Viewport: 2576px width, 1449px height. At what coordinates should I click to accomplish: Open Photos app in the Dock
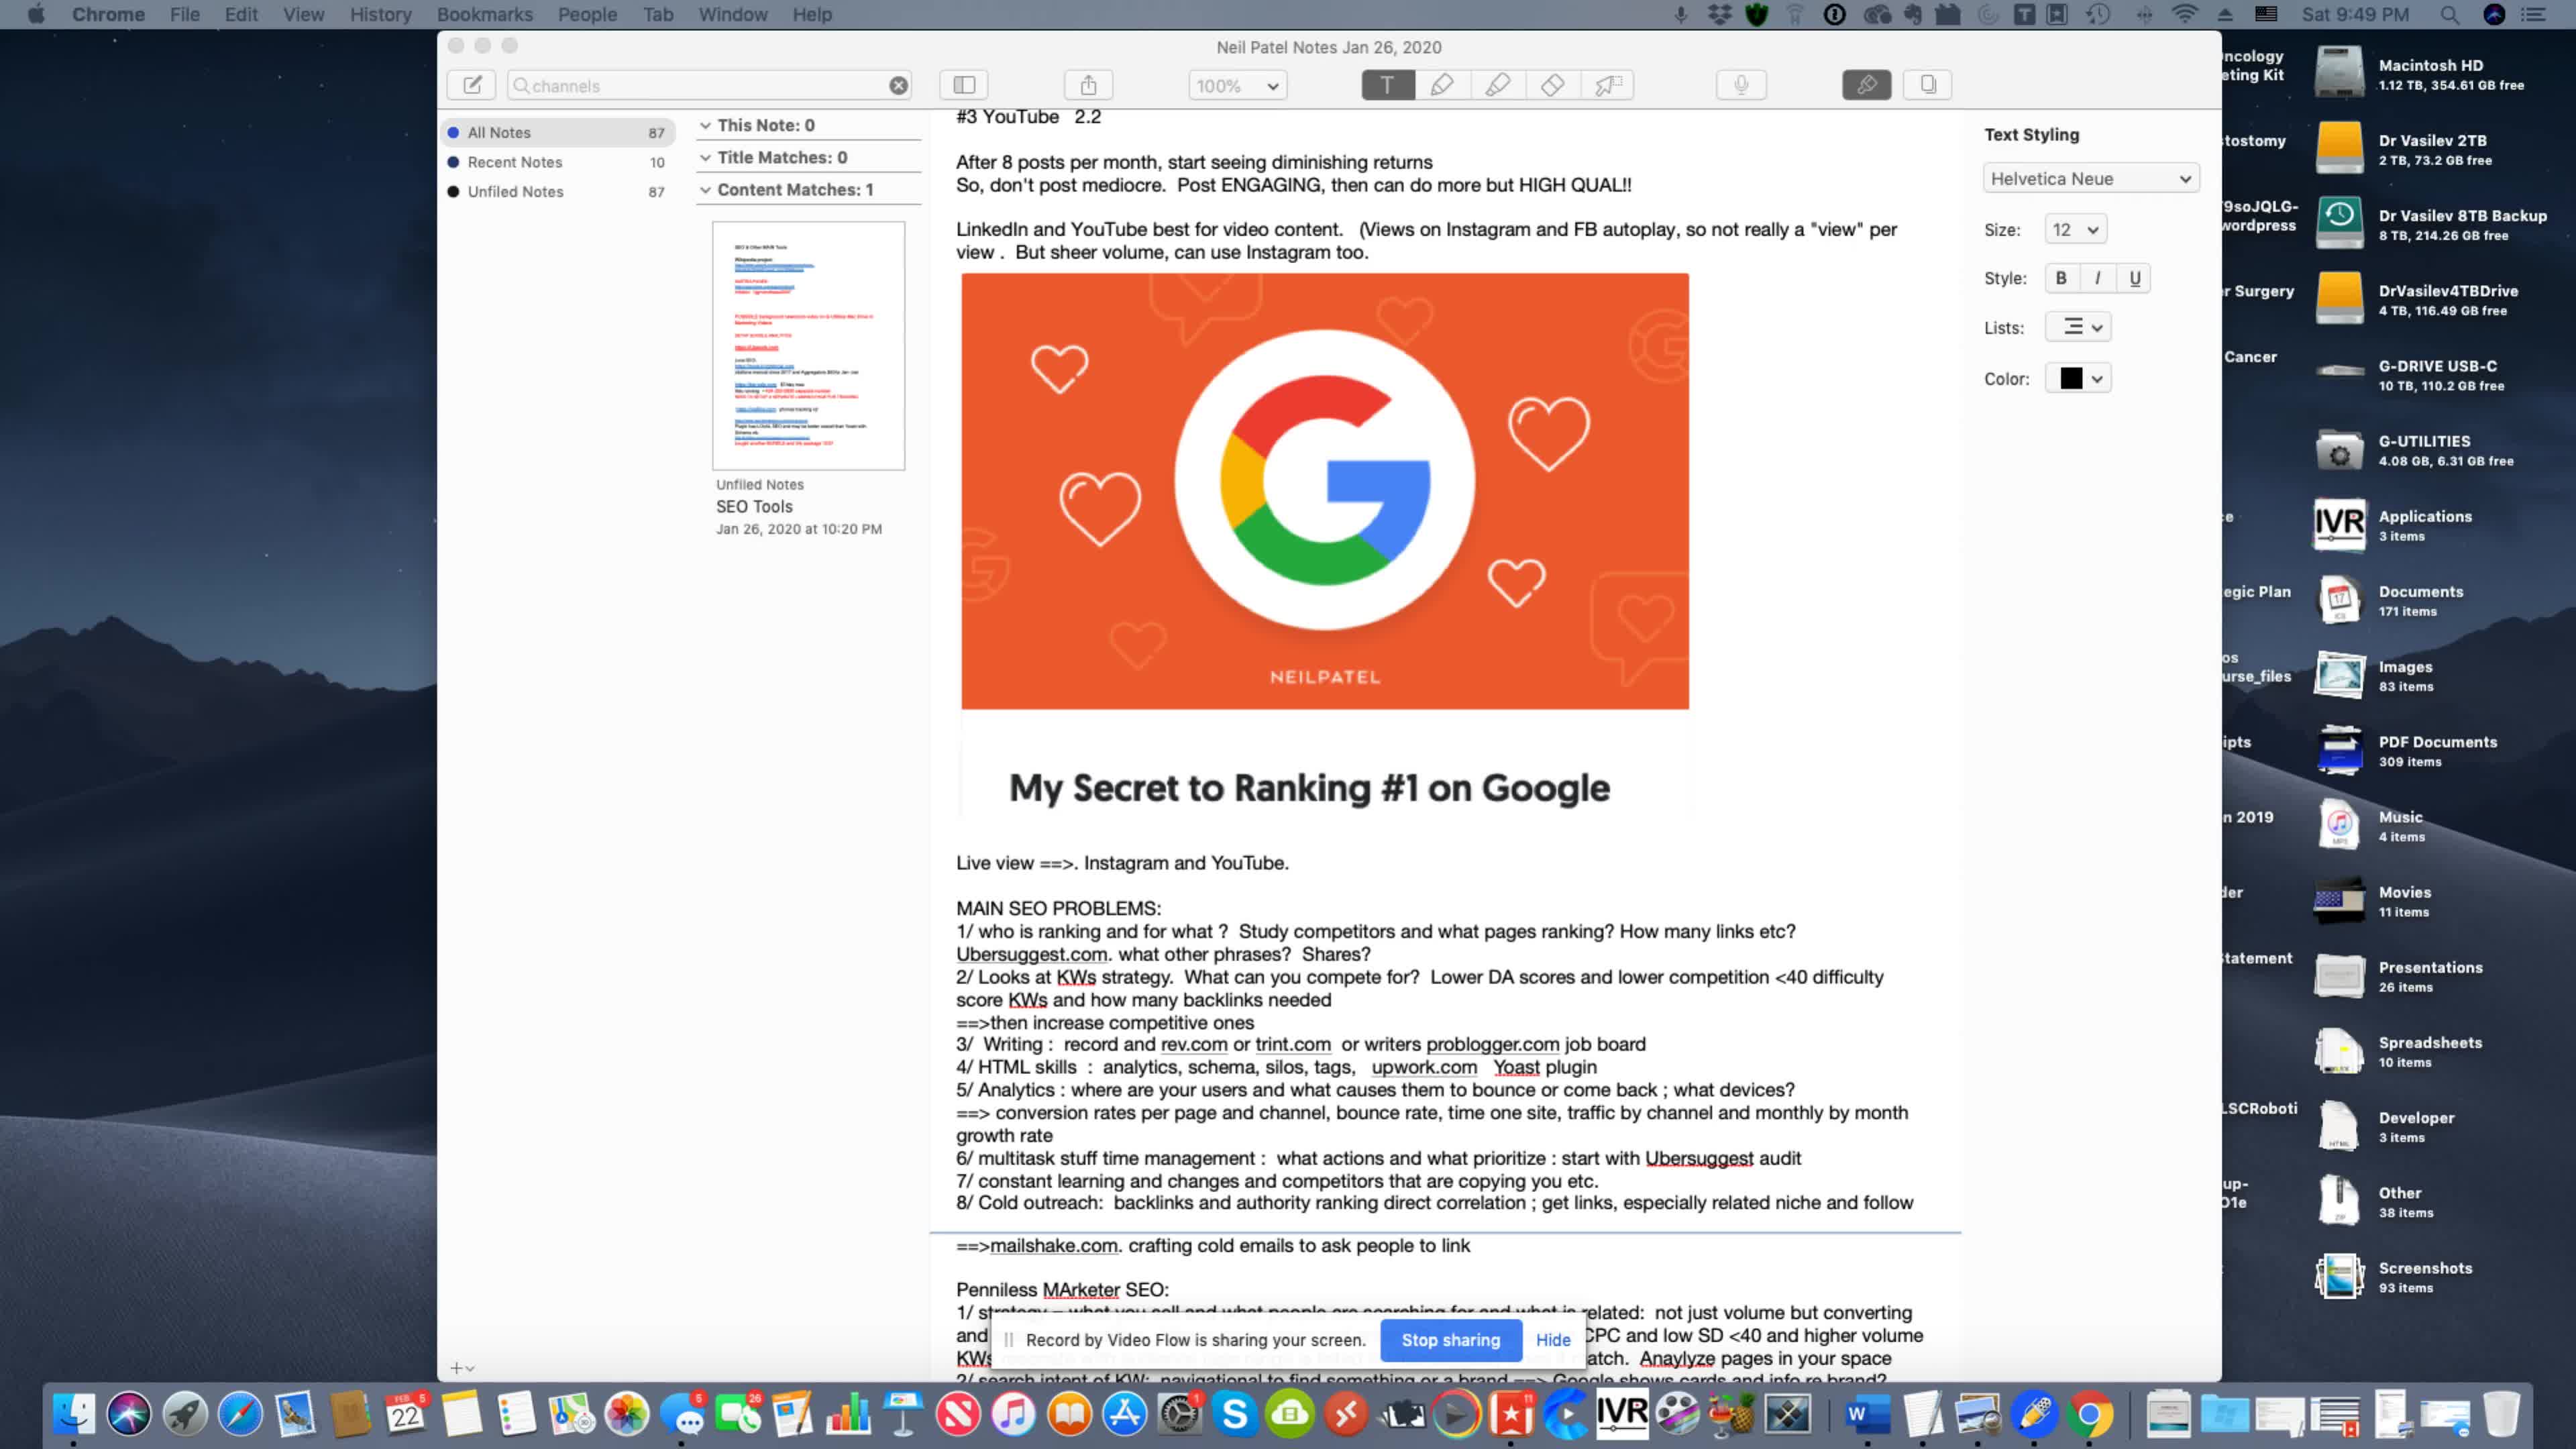click(x=627, y=1414)
